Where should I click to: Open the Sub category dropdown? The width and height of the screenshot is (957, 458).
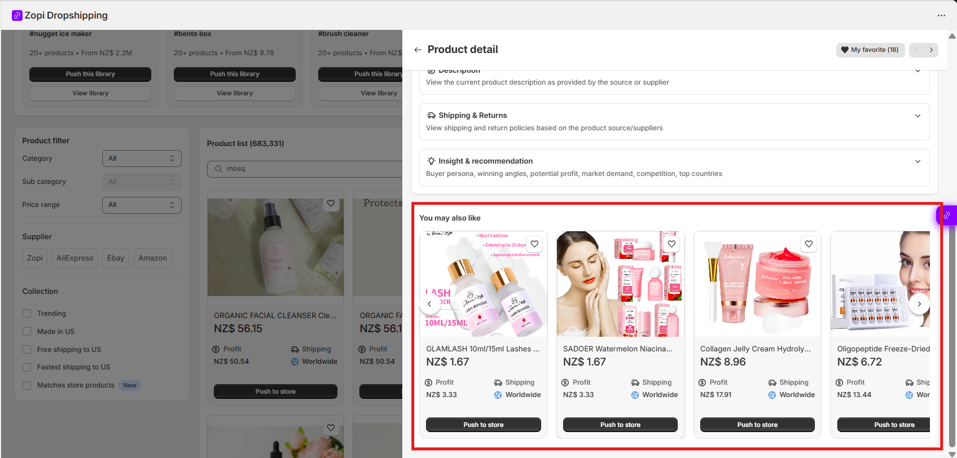point(142,182)
